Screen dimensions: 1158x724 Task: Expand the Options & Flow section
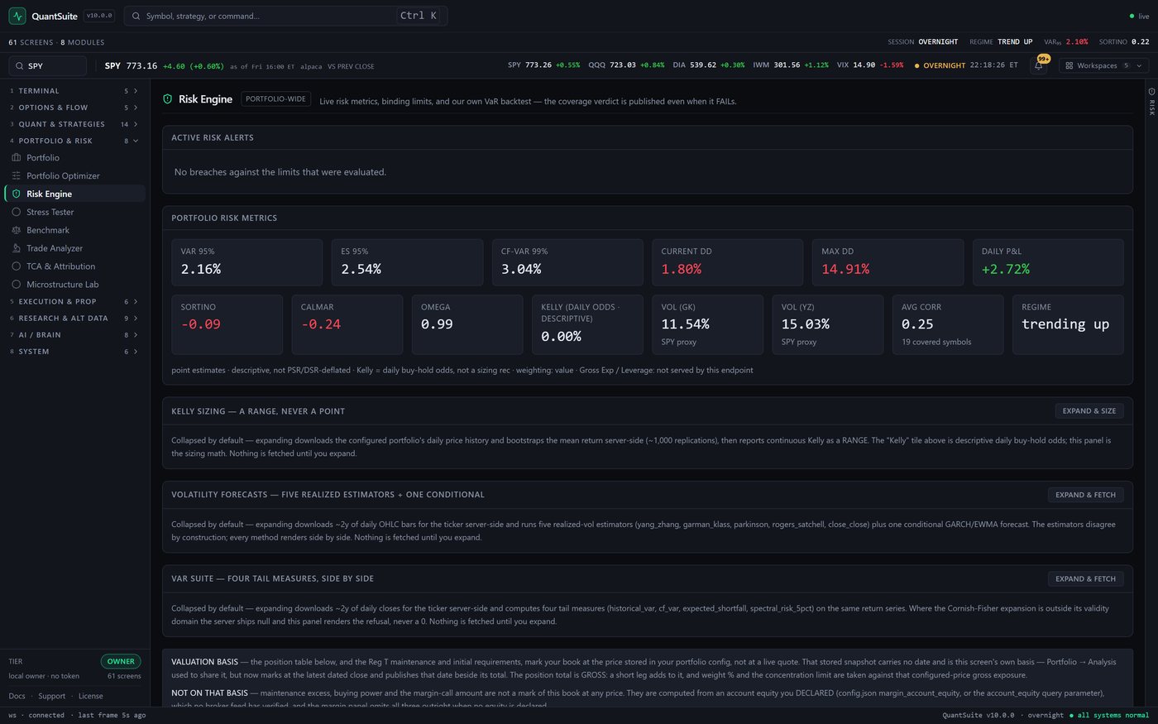(x=74, y=108)
